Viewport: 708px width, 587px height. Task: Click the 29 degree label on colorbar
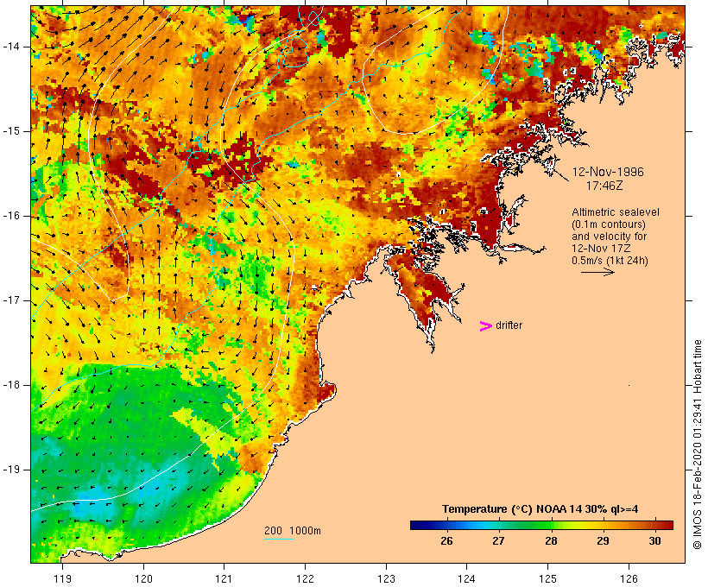coord(603,541)
